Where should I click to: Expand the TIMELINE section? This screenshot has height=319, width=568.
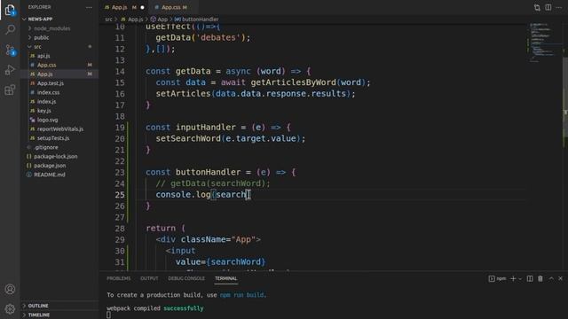click(59, 315)
